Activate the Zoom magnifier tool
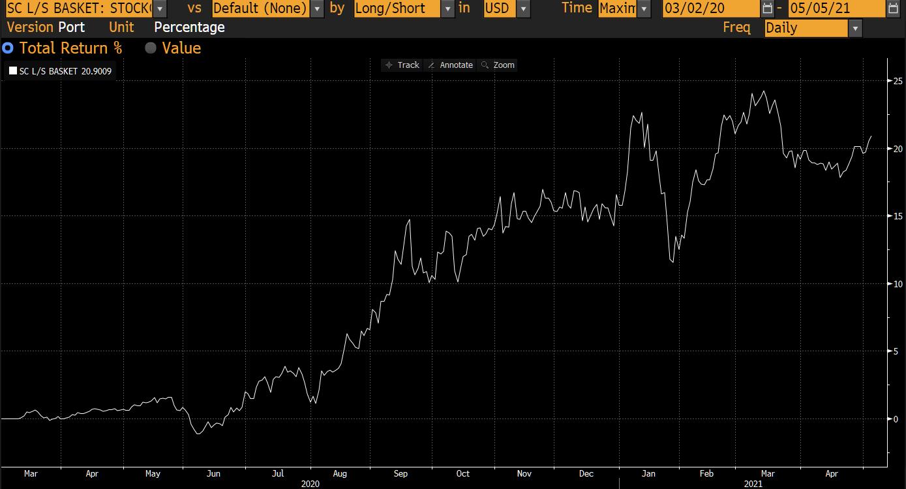Viewport: 906px width, 489px height. pyautogui.click(x=498, y=65)
